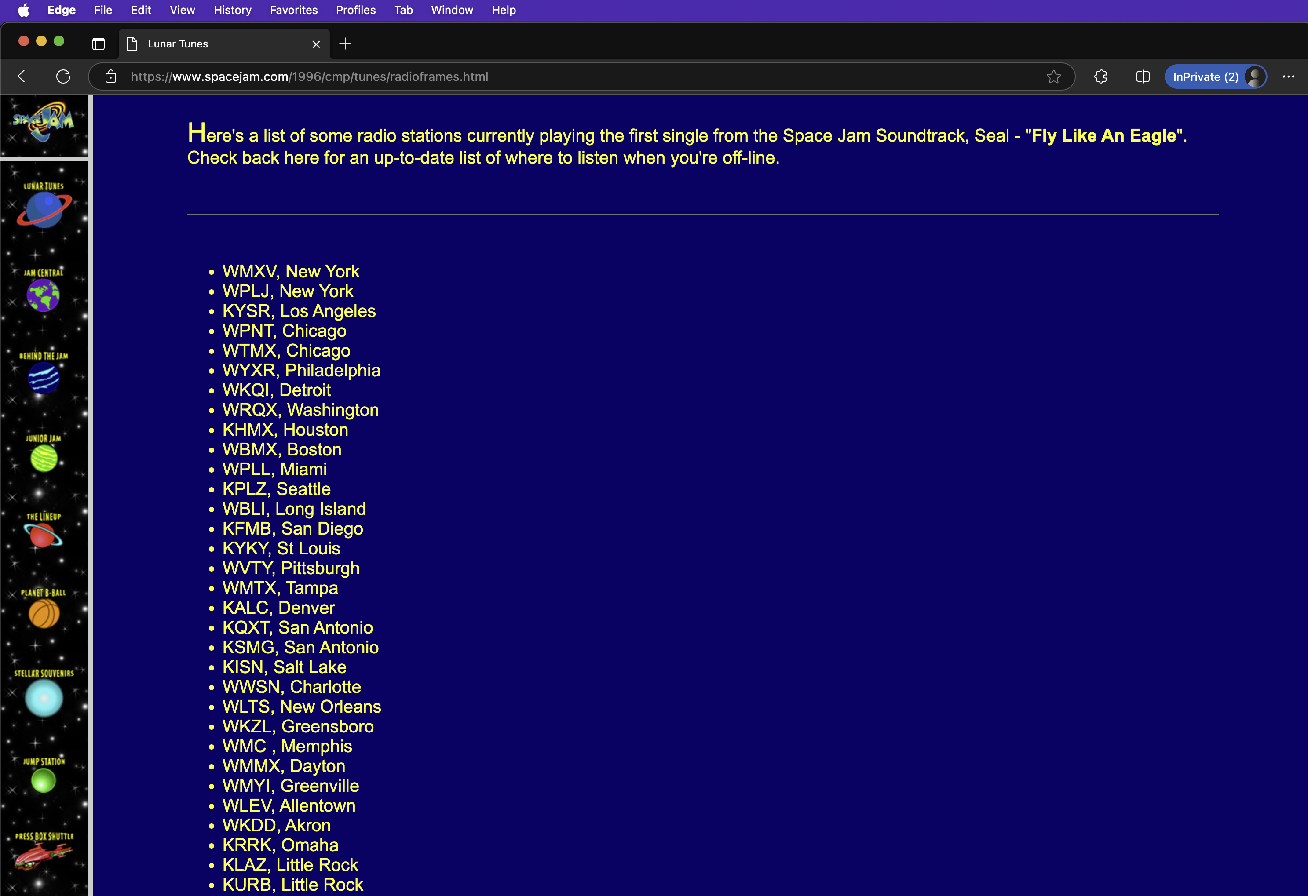Image resolution: width=1308 pixels, height=896 pixels.
Task: Open the Edit menu
Action: tap(141, 10)
